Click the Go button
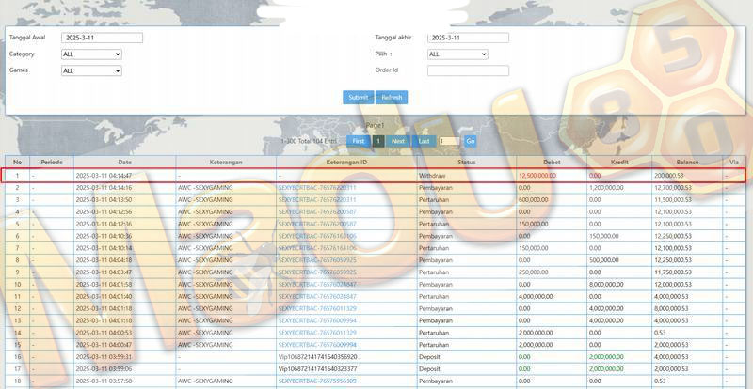Image resolution: width=753 pixels, height=389 pixels. click(x=470, y=141)
